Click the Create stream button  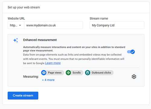point(23,95)
